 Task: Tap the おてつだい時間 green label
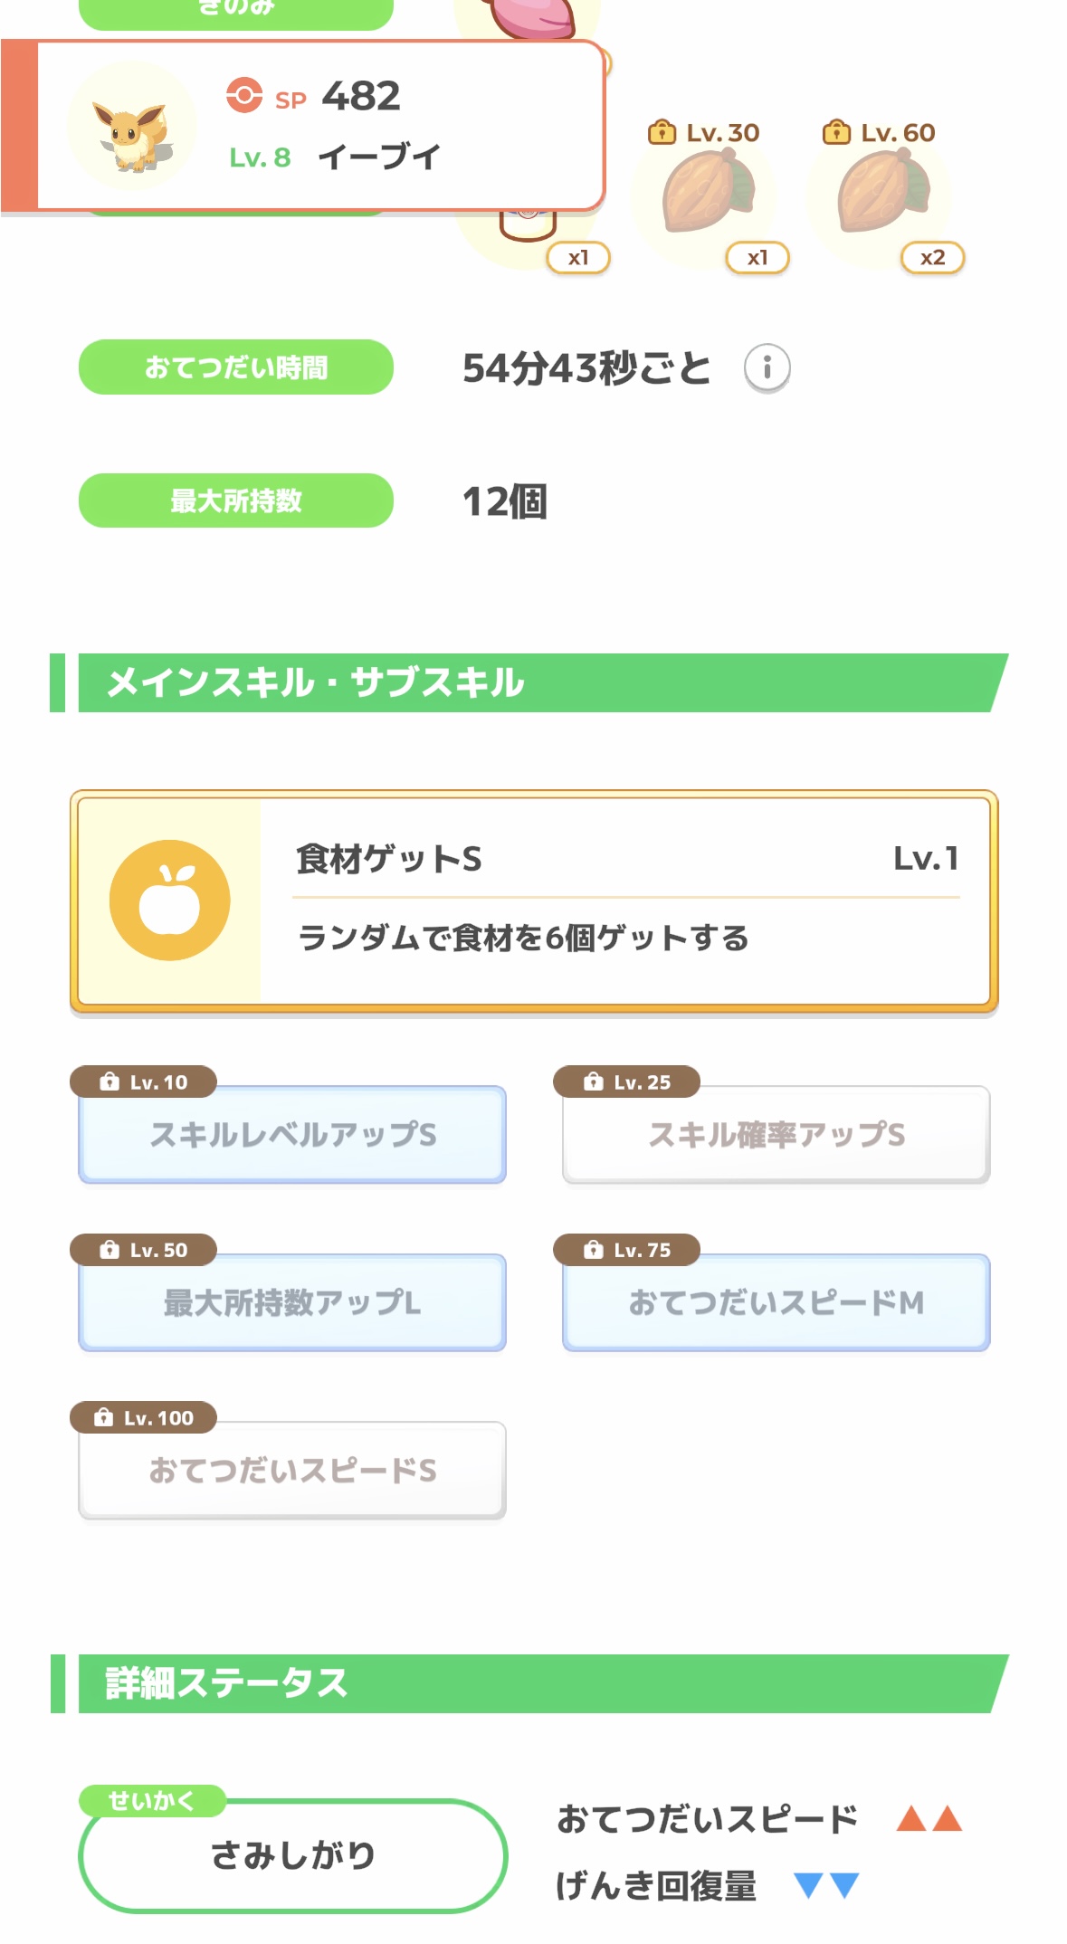(236, 367)
